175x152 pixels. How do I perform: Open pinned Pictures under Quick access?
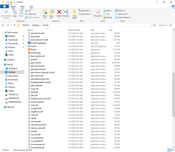(12, 47)
